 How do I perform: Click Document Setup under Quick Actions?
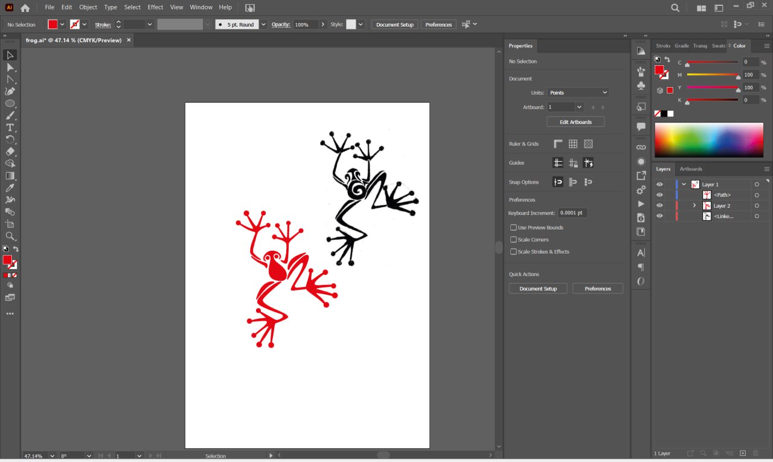[537, 289]
